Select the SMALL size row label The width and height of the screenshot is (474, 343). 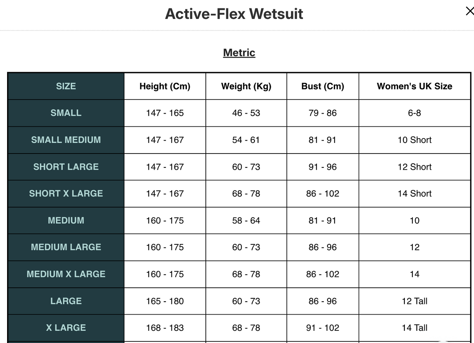point(66,113)
